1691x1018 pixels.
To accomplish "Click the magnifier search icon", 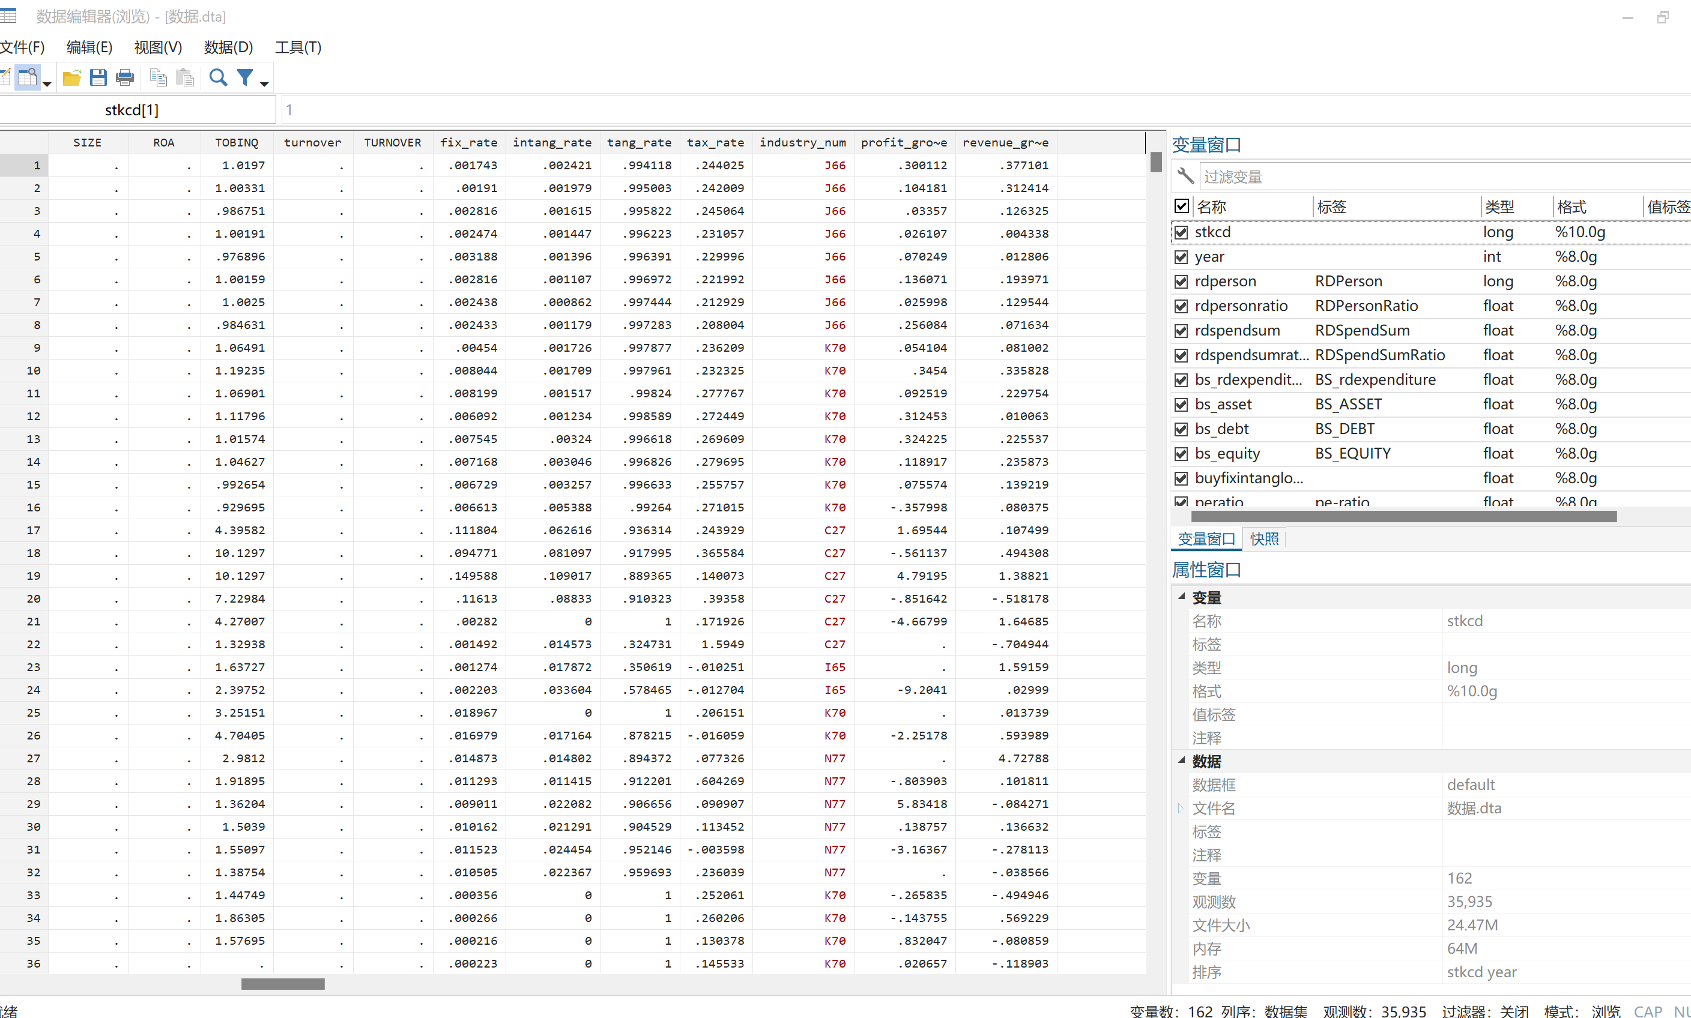I will point(218,77).
